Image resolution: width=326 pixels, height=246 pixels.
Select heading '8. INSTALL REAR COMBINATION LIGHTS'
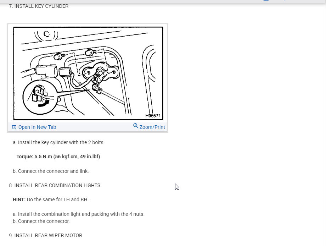coord(55,185)
